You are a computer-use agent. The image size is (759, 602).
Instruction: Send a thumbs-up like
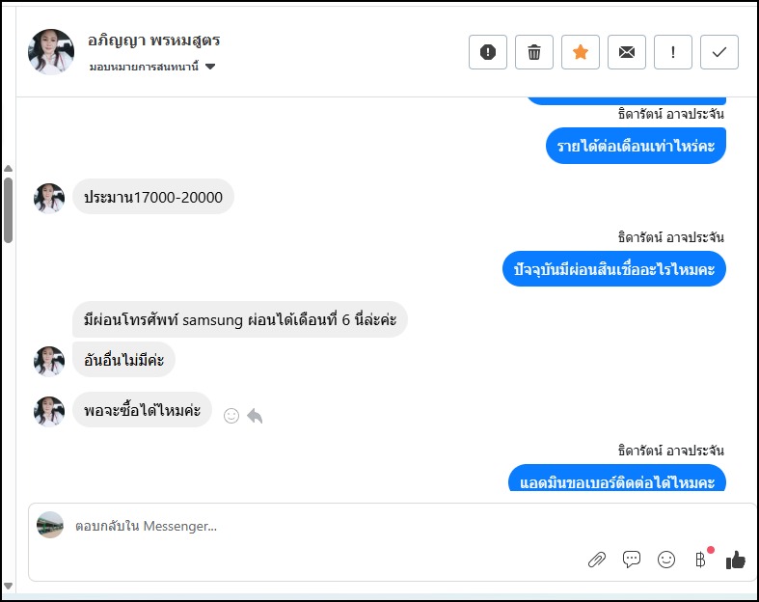tap(736, 560)
